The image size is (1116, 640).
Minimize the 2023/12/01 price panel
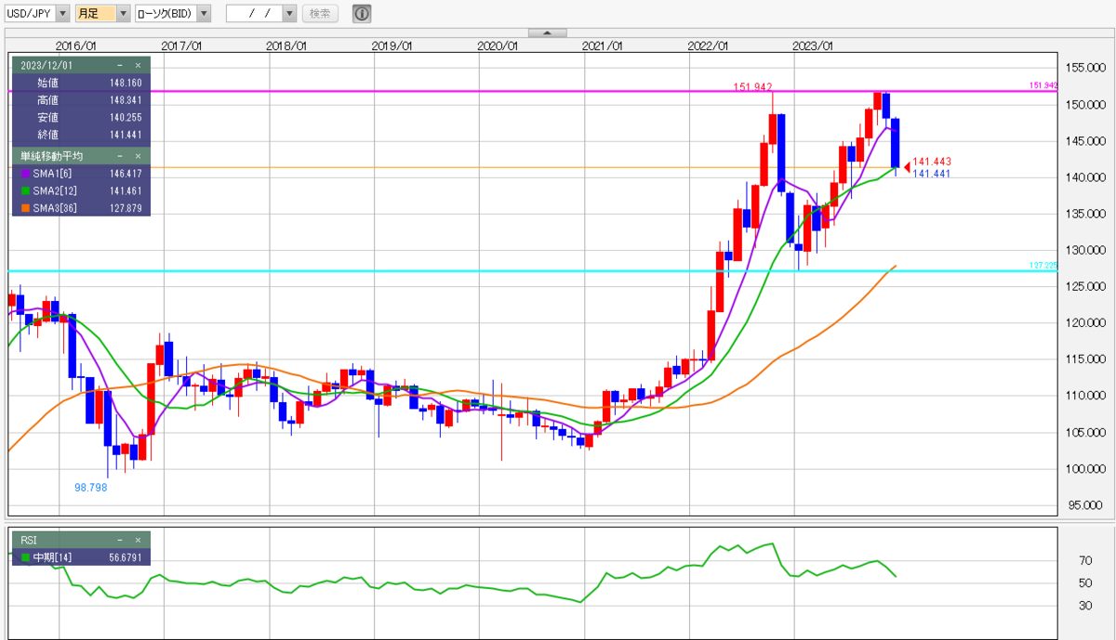120,65
